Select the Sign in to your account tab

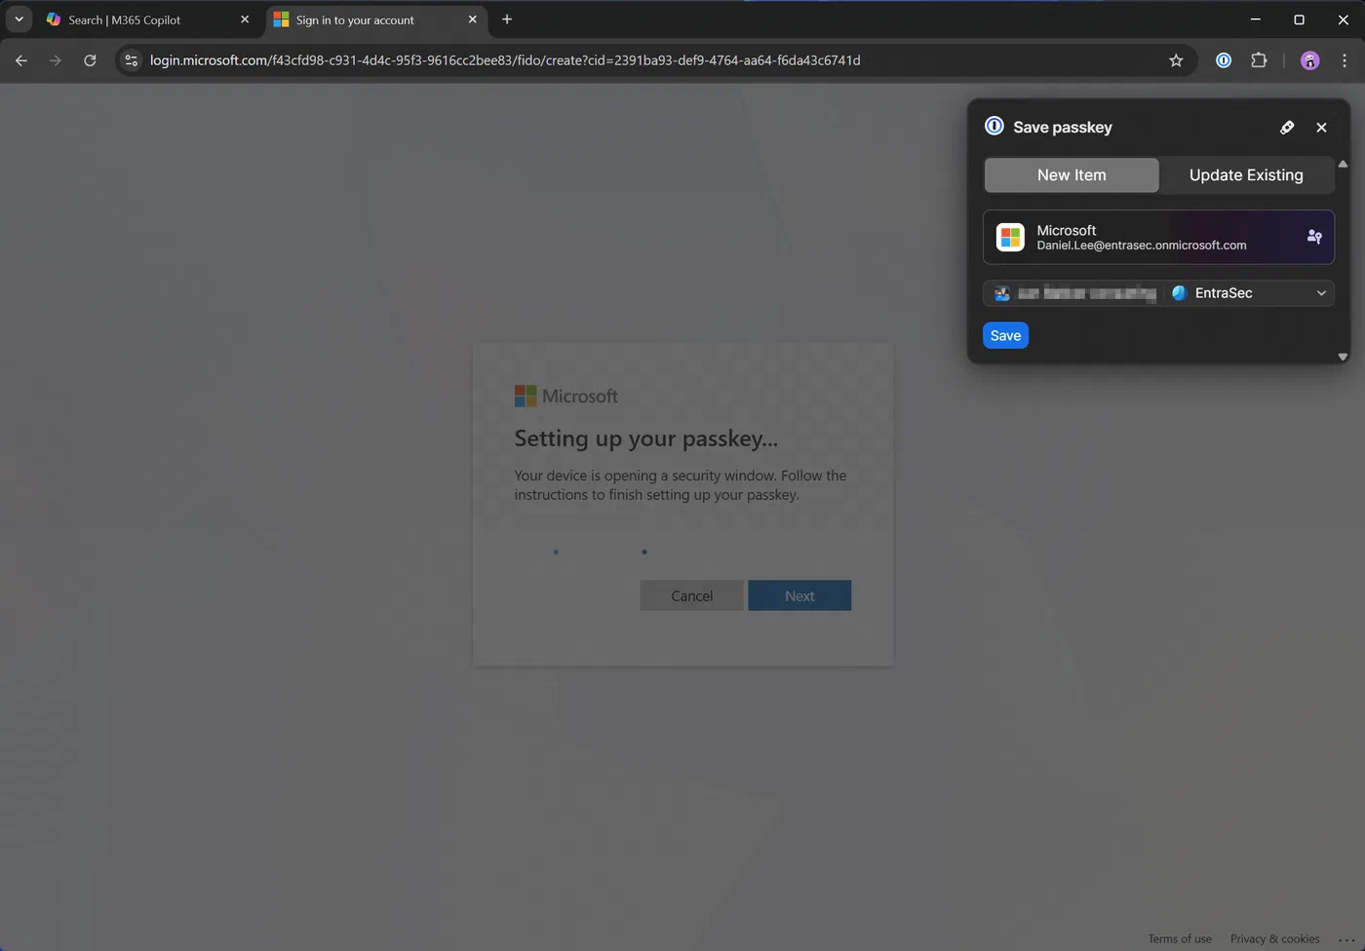click(376, 19)
